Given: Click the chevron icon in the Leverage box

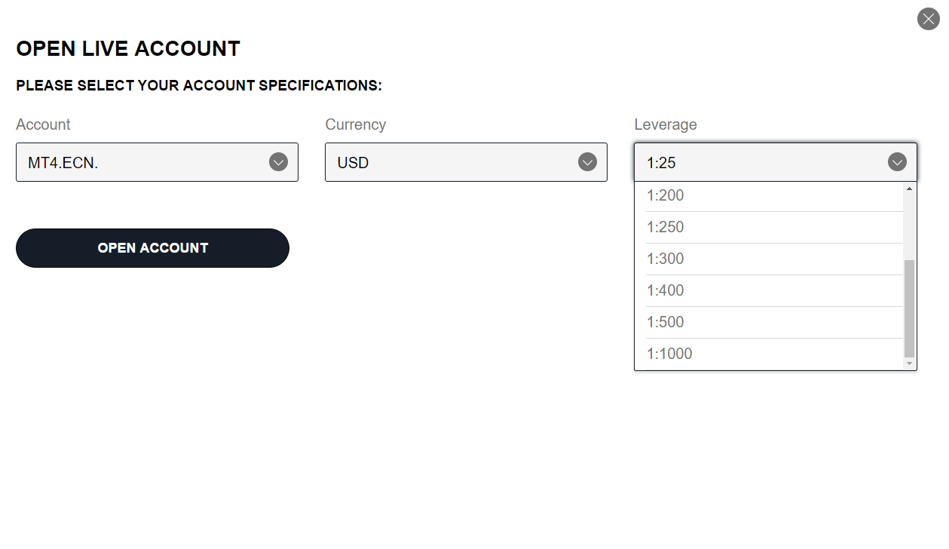Looking at the screenshot, I should (897, 162).
